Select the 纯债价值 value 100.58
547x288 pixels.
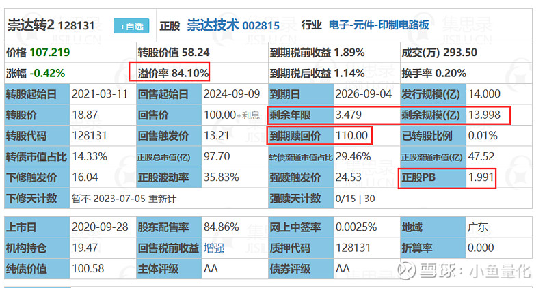88,268
